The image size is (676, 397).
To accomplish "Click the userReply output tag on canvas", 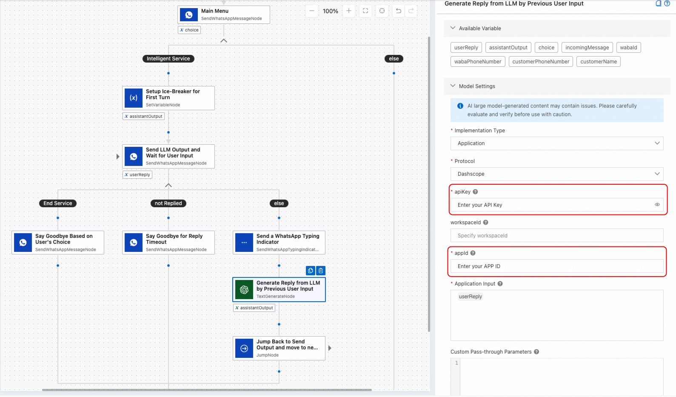I will (x=137, y=174).
